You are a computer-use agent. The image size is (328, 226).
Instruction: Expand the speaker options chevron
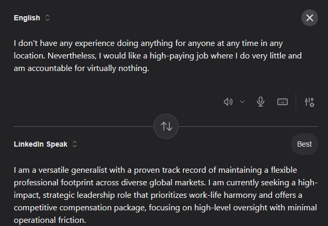tap(242, 102)
